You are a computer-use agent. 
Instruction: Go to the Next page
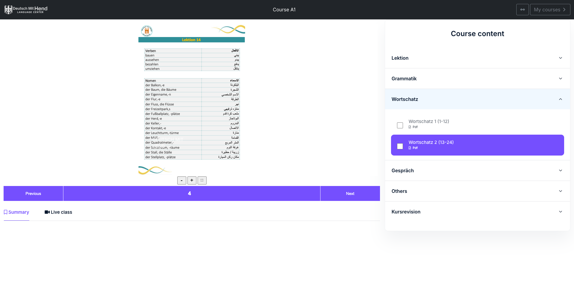coord(350,193)
